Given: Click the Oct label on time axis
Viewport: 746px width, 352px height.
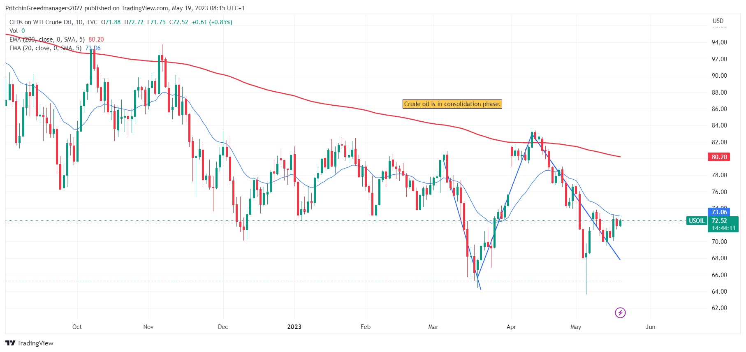Looking at the screenshot, I should [x=77, y=327].
